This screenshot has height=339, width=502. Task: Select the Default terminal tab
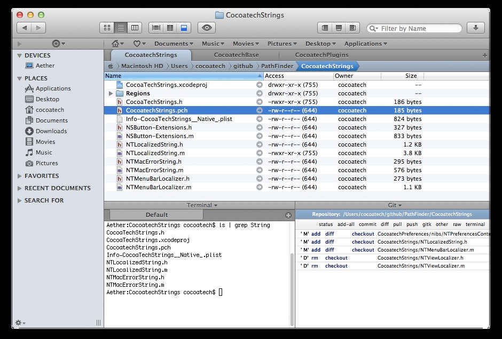pyautogui.click(x=156, y=215)
